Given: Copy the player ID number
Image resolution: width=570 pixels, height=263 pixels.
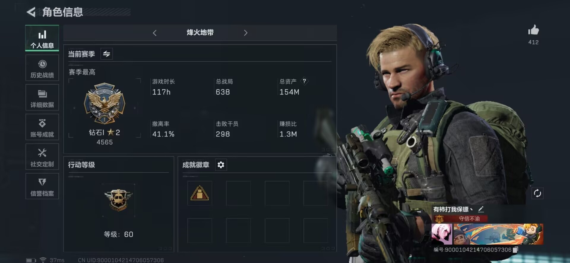Looking at the screenshot, I should click(516, 250).
